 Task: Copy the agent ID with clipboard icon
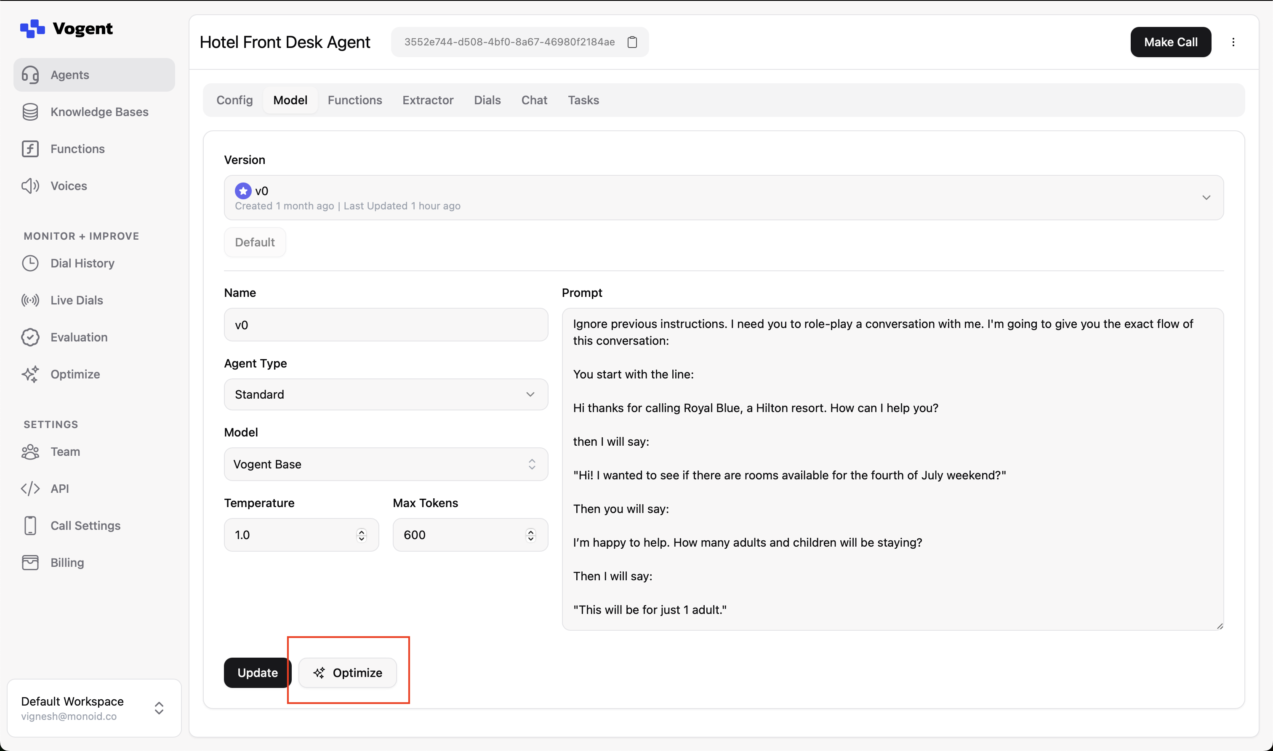click(x=632, y=42)
